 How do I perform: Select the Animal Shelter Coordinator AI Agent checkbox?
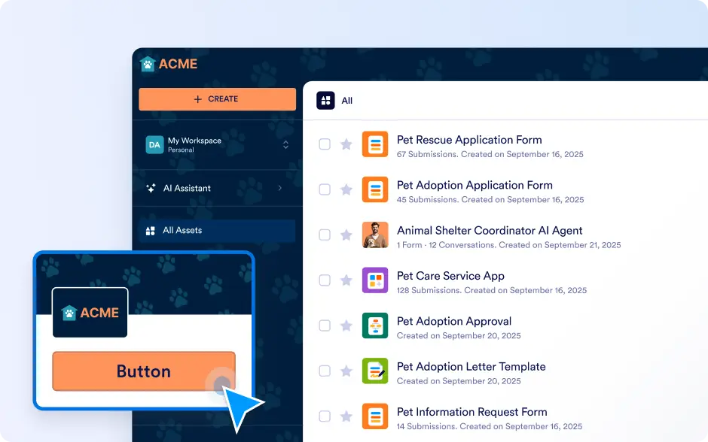point(325,235)
